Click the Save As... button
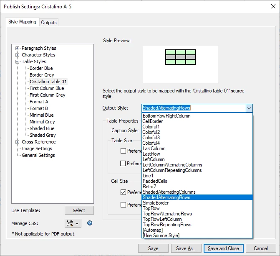Screen dimensions: 280x256 coord(186,248)
